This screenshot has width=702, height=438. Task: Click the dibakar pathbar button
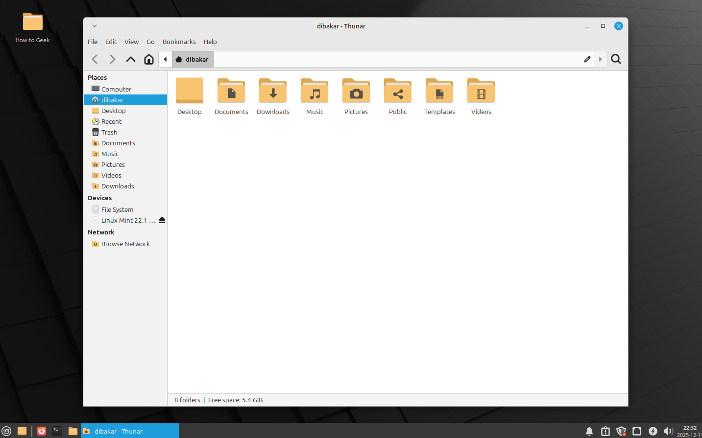(x=193, y=59)
